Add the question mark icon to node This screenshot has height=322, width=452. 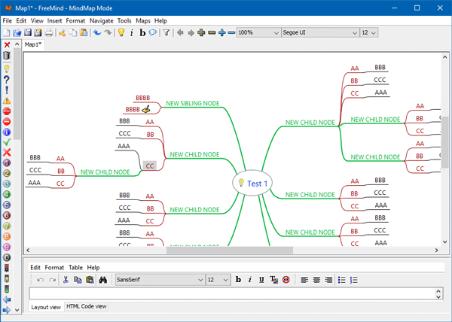7,78
